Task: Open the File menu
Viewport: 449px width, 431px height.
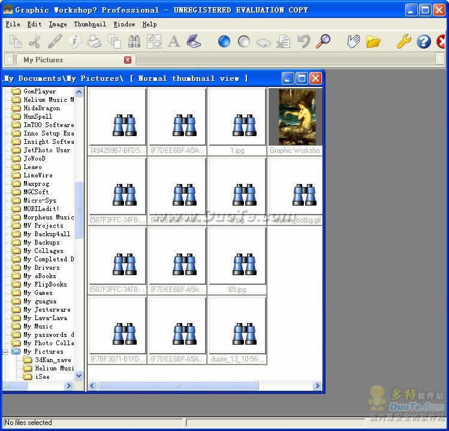Action: [13, 25]
